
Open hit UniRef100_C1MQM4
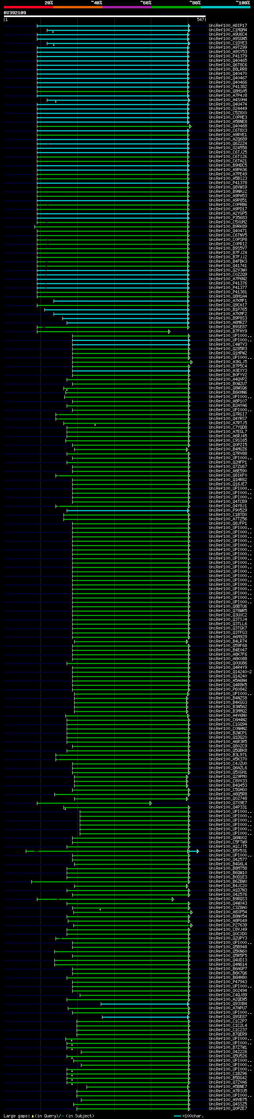pos(228,30)
